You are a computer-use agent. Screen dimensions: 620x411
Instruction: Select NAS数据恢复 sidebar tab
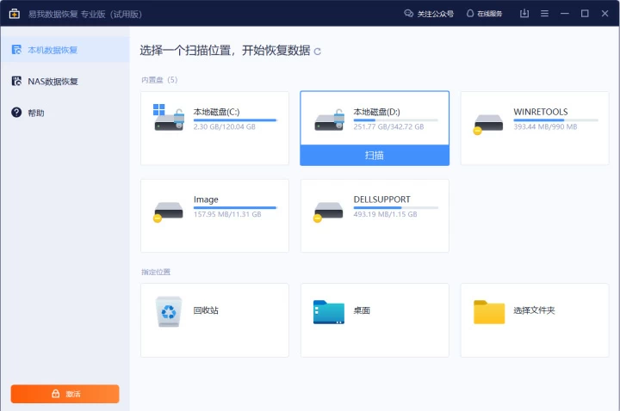65,82
